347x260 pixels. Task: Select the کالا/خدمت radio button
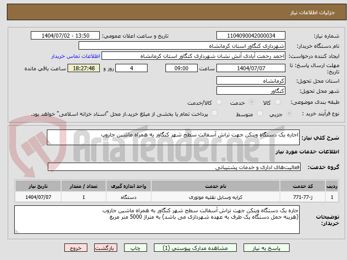pyautogui.click(x=219, y=102)
